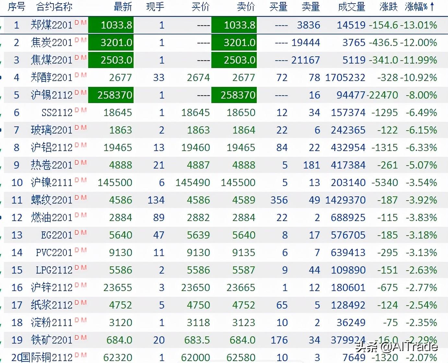Select the 燃油2201 contract name

coord(52,217)
